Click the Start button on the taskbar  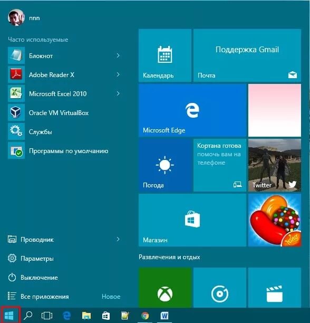(x=9, y=315)
